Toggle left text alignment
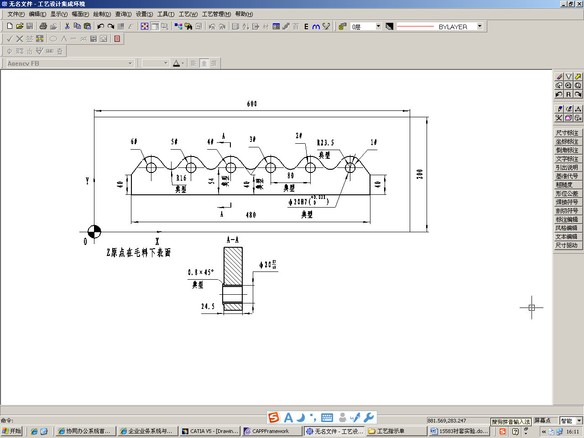This screenshot has height=438, width=584. click(x=194, y=63)
